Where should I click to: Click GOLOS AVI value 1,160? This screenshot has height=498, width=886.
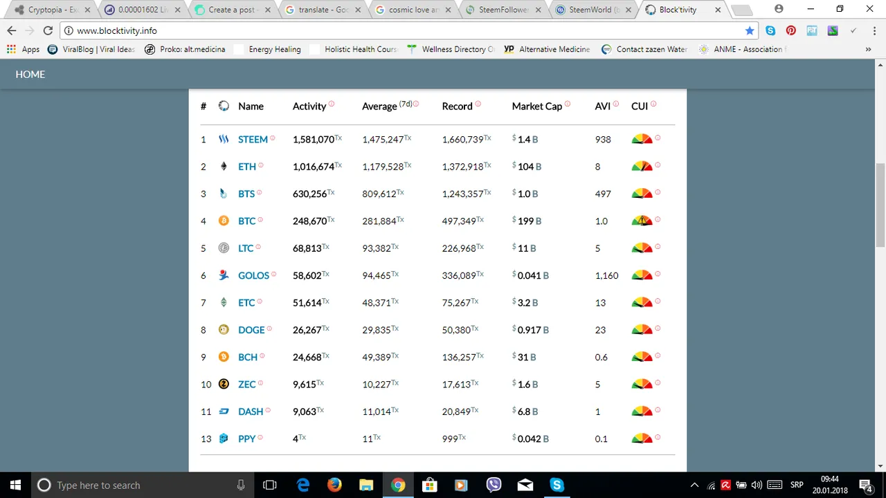coord(607,275)
